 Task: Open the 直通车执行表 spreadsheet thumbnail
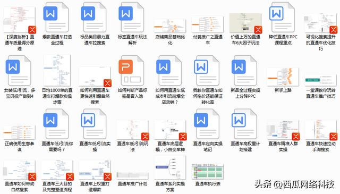coord(208,172)
